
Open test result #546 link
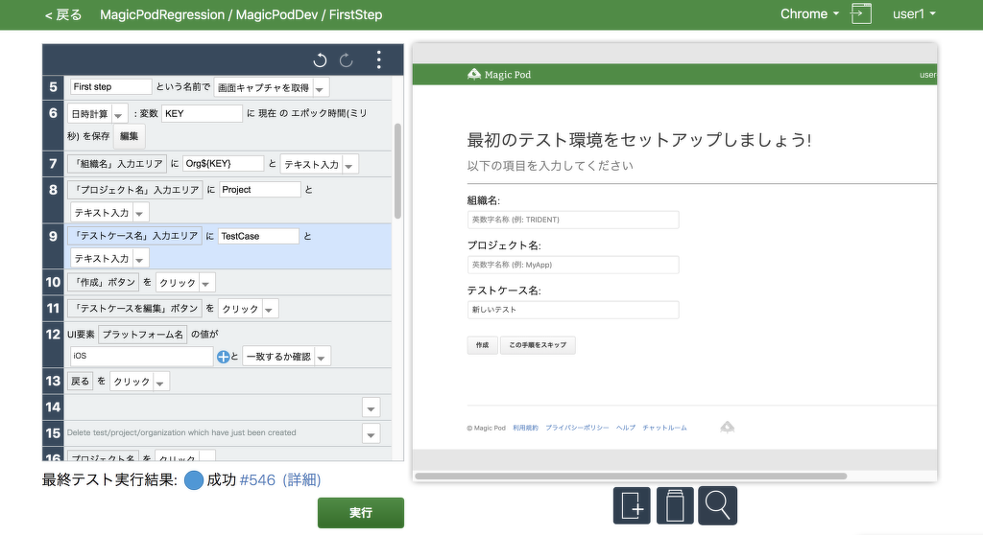click(x=257, y=480)
